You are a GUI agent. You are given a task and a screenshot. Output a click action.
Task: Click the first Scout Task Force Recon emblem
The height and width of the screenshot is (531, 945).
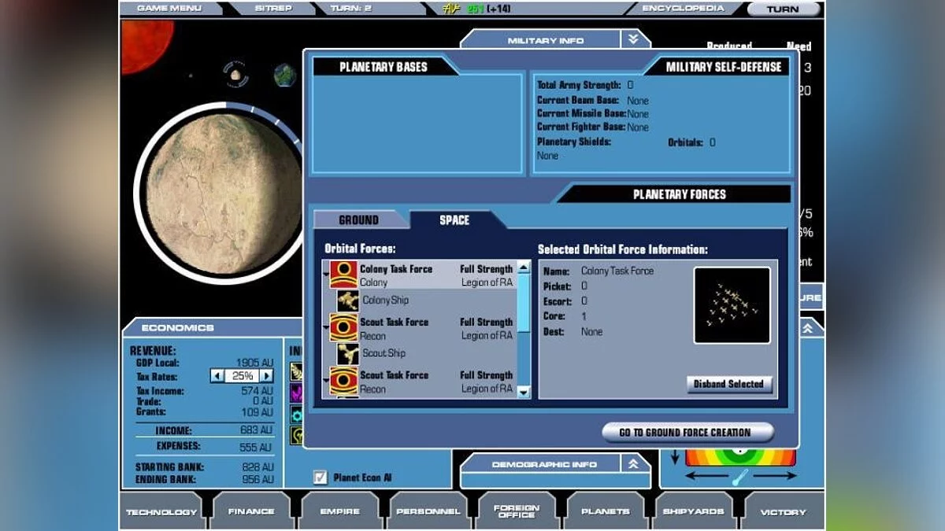click(x=343, y=327)
